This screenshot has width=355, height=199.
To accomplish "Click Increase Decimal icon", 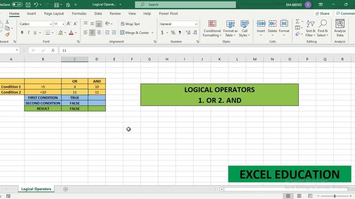I will [x=188, y=33].
